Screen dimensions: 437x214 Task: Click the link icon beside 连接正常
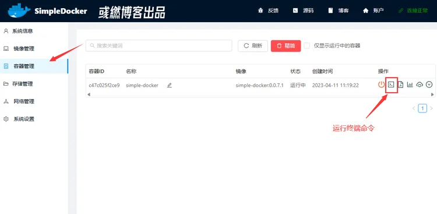tap(401, 10)
